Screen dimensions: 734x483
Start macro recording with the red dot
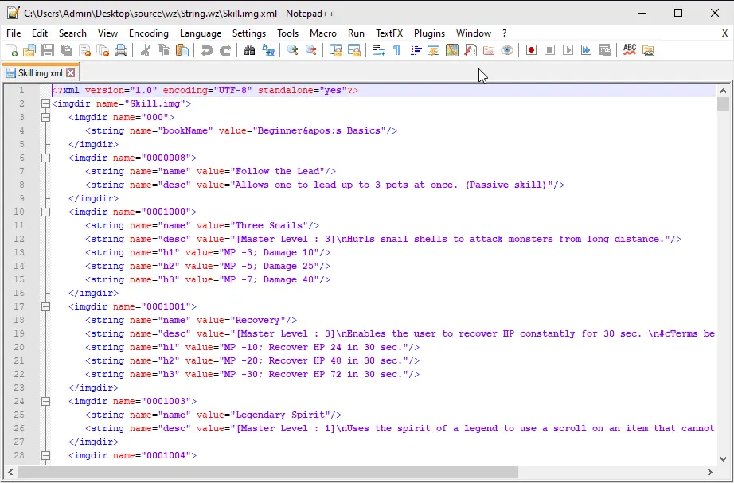click(x=531, y=51)
